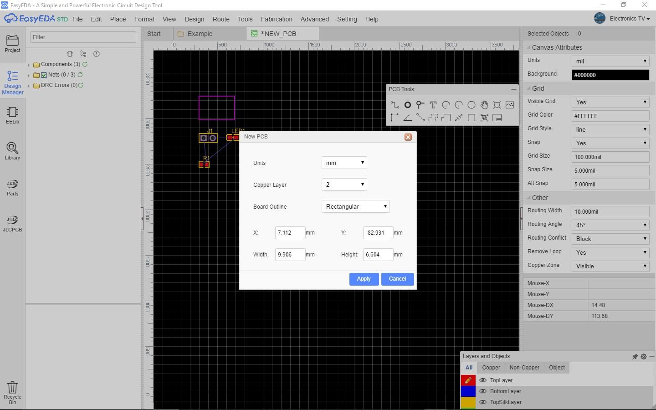Open the Board Outline dropdown
Screen dimensions: 656x410
coord(356,206)
